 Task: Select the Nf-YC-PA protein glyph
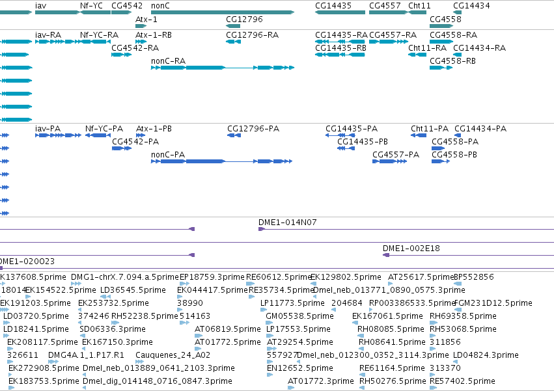coord(98,135)
